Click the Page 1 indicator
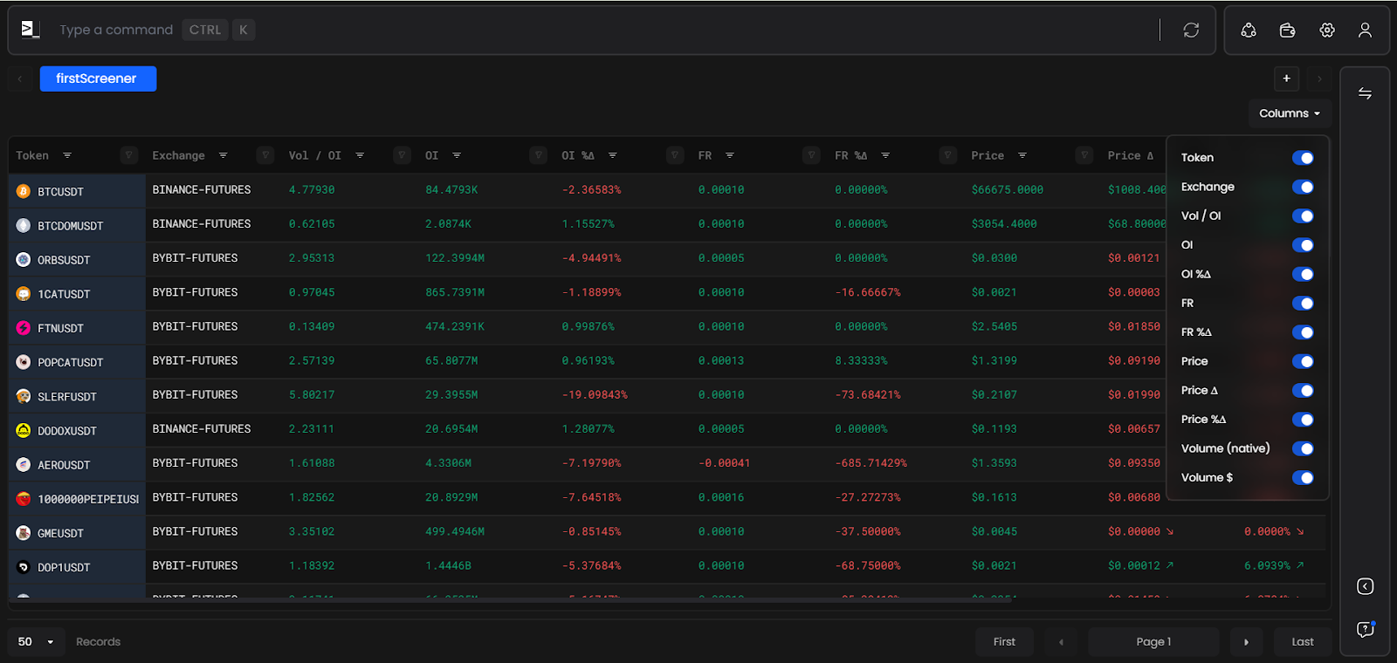Screen dimensions: 1397x663 1153,642
